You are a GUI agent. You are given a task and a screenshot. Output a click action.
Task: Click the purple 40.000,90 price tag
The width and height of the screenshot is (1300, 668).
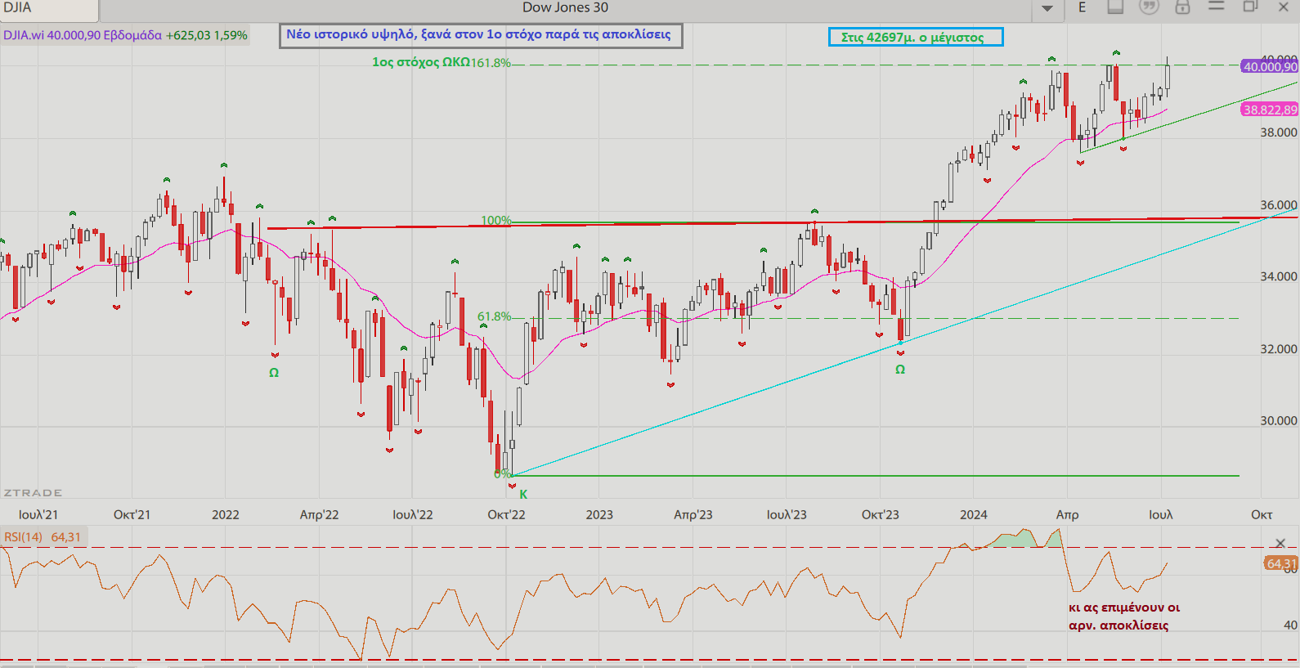(x=1270, y=67)
